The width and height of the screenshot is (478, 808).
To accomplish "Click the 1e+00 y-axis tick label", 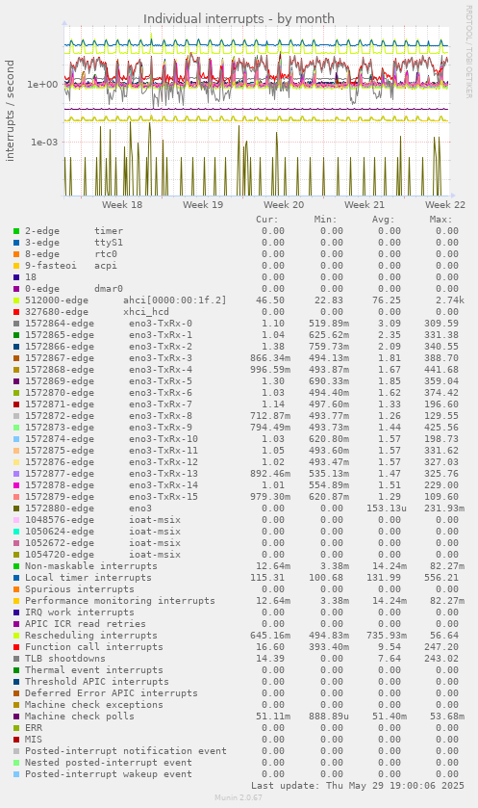I will 42,85.
